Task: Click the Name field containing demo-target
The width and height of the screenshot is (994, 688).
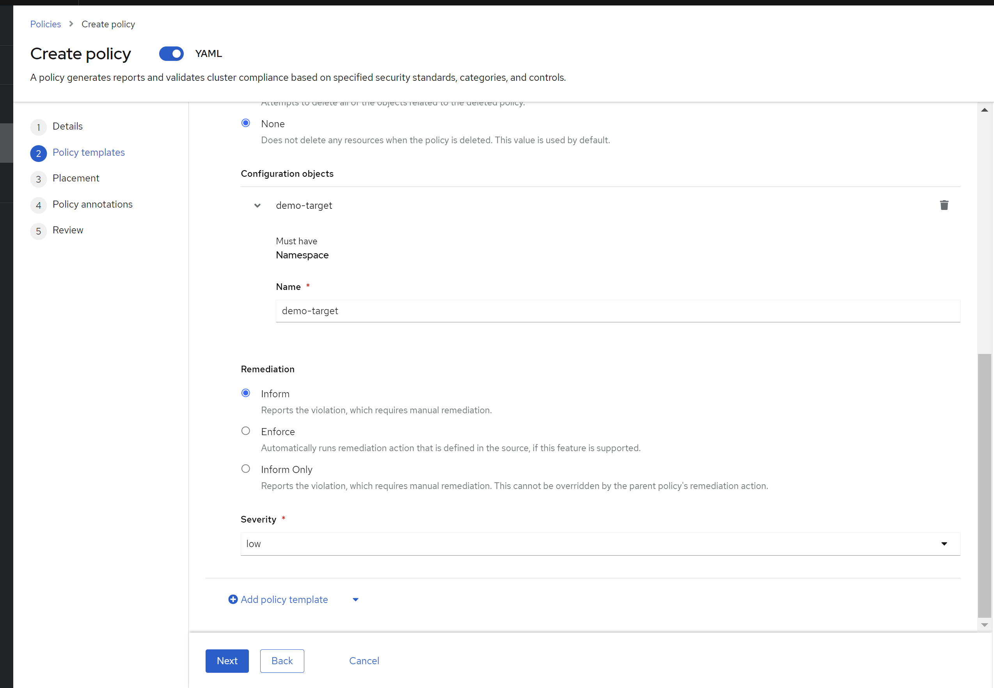Action: pyautogui.click(x=618, y=311)
